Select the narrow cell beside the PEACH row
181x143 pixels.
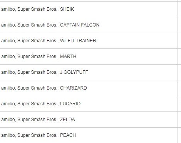pos(179,135)
